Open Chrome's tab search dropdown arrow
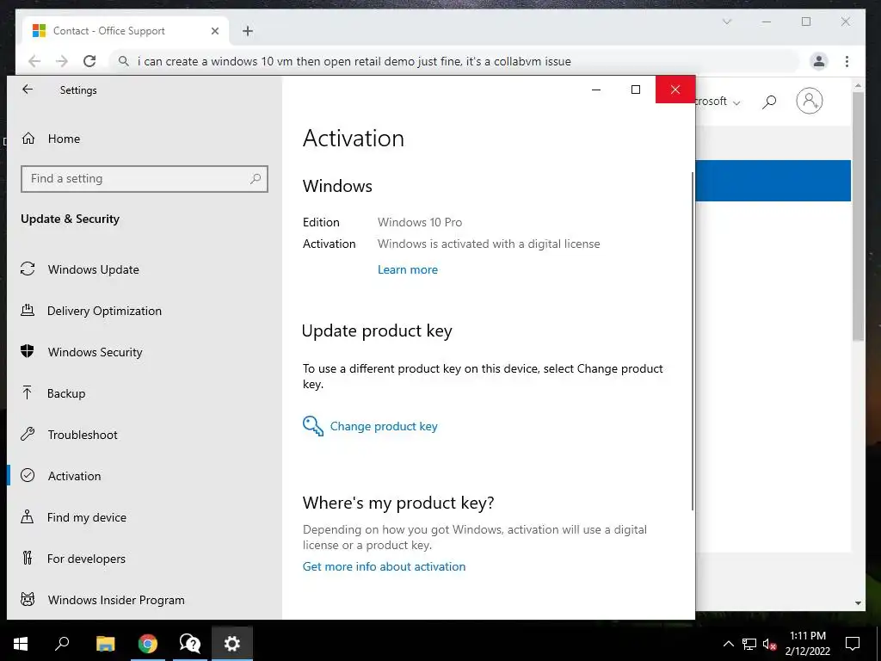The height and width of the screenshot is (661, 881). click(726, 22)
